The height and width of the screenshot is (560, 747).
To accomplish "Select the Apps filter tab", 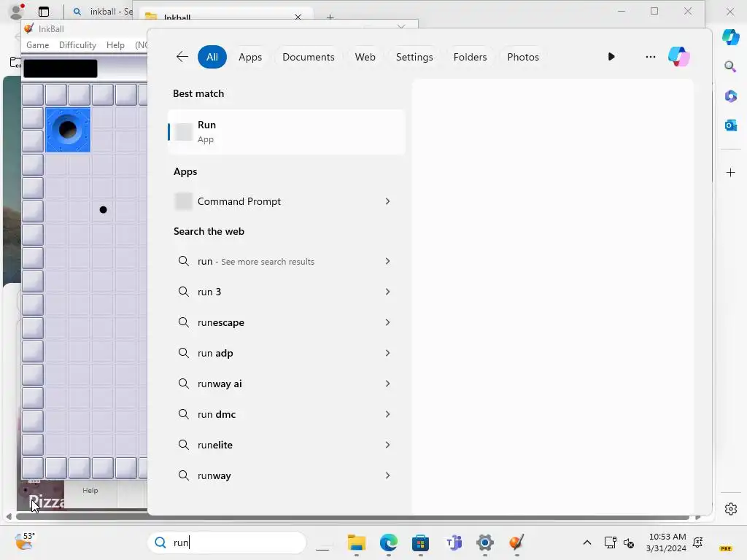I will [x=250, y=57].
